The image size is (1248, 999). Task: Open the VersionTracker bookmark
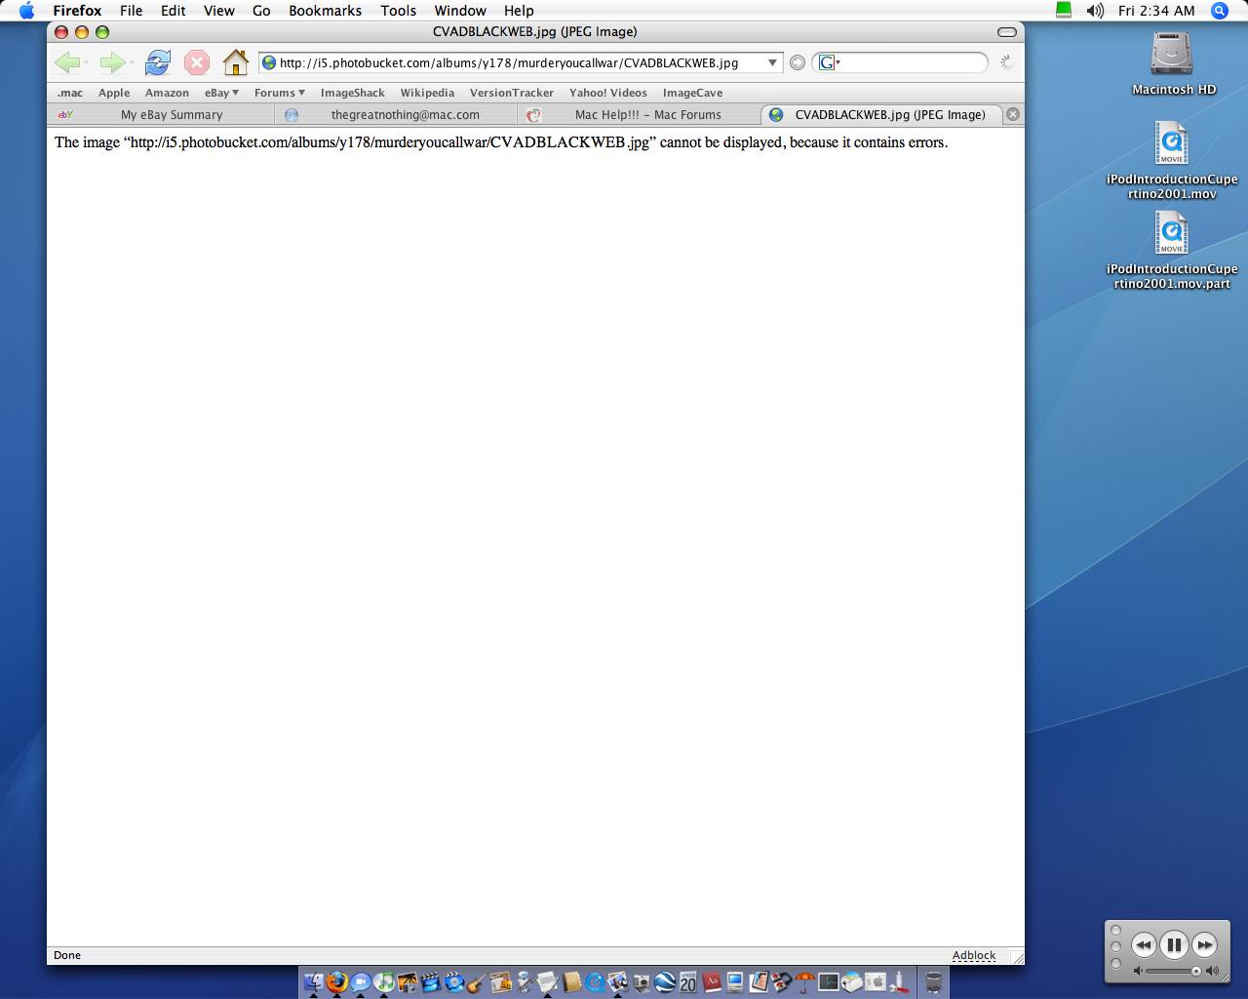pyautogui.click(x=512, y=93)
